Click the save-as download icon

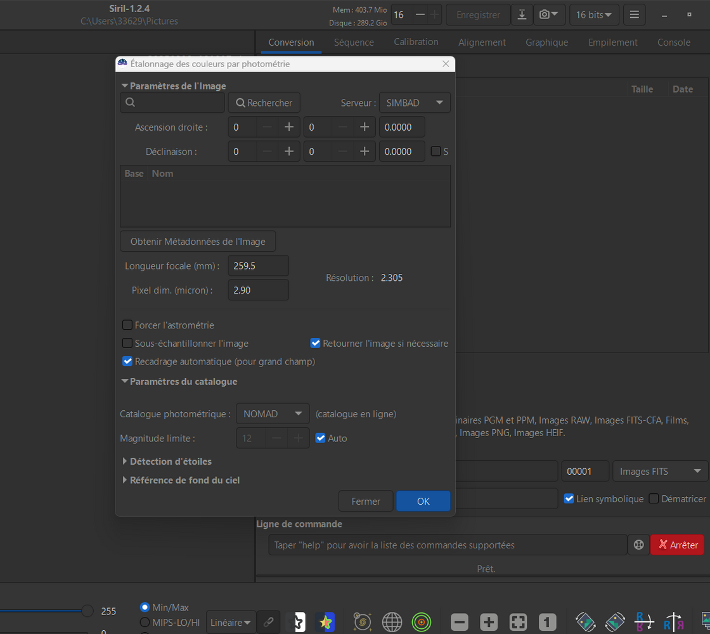521,15
